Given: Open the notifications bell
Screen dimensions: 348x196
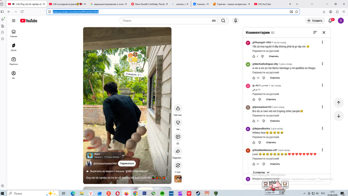Looking at the screenshot, I should 331,20.
